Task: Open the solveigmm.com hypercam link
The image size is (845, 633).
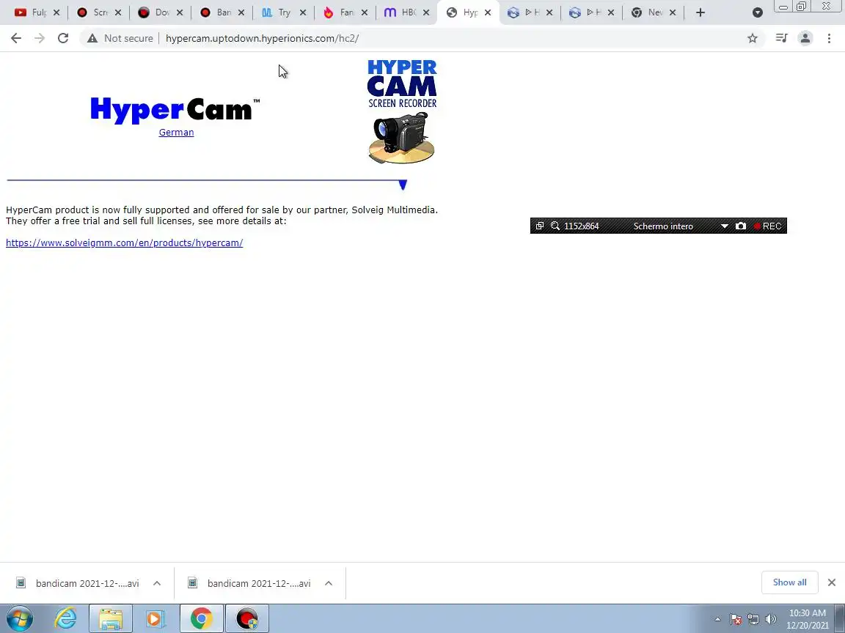Action: point(125,243)
